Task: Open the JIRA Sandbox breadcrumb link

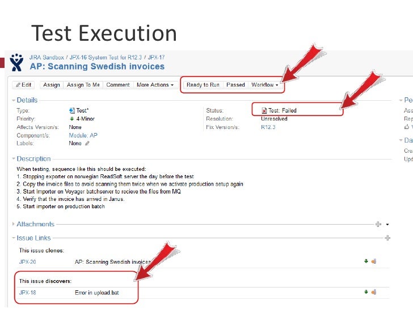Action: [47, 57]
